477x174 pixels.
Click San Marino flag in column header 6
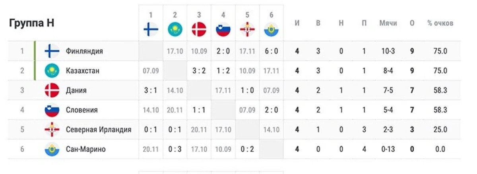point(271,29)
